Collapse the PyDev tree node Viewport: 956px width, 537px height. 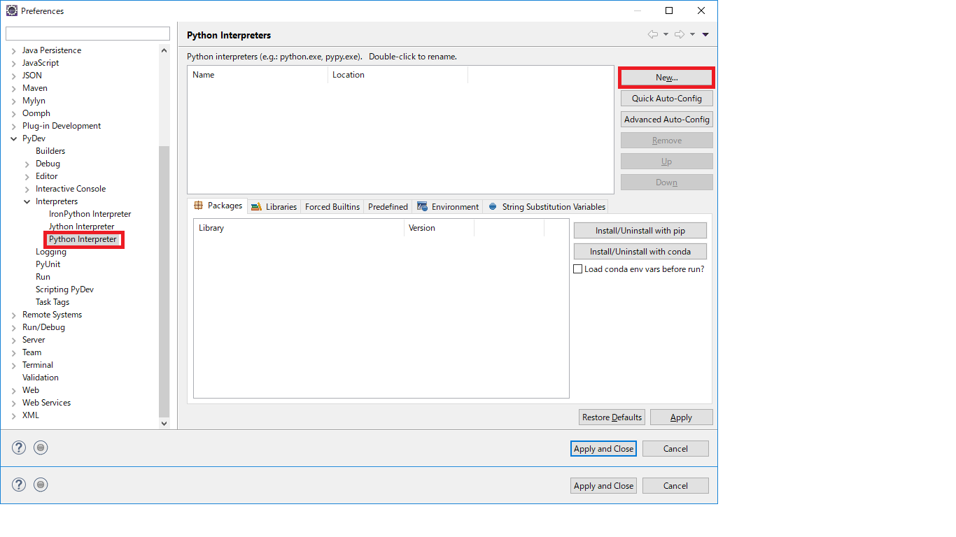[x=13, y=138]
